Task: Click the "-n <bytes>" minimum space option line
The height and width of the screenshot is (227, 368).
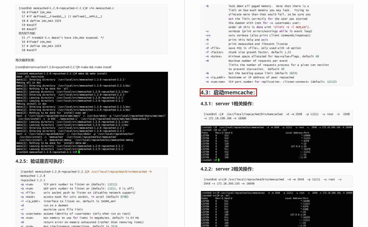Action: pos(262,56)
